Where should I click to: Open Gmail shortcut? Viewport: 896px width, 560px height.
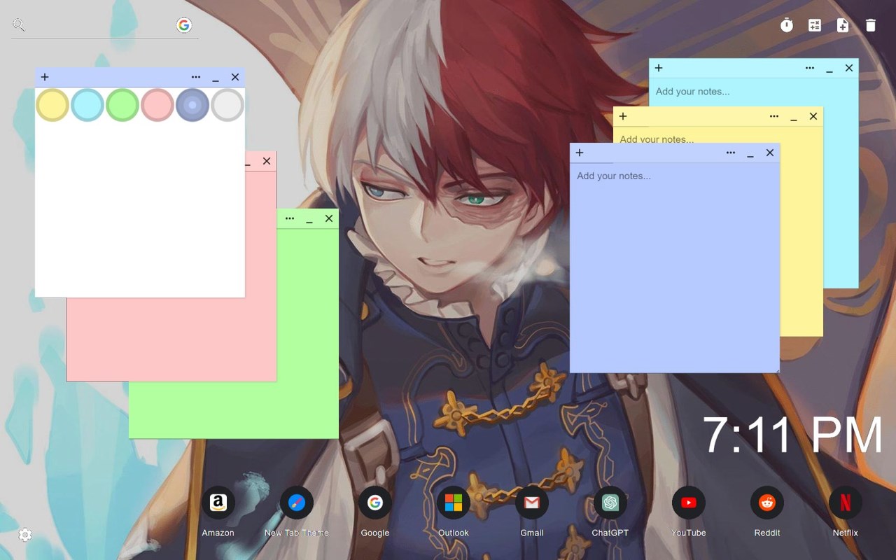531,503
